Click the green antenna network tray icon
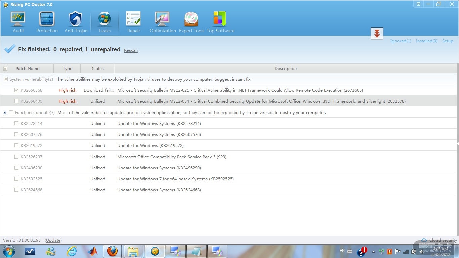 coord(382,251)
